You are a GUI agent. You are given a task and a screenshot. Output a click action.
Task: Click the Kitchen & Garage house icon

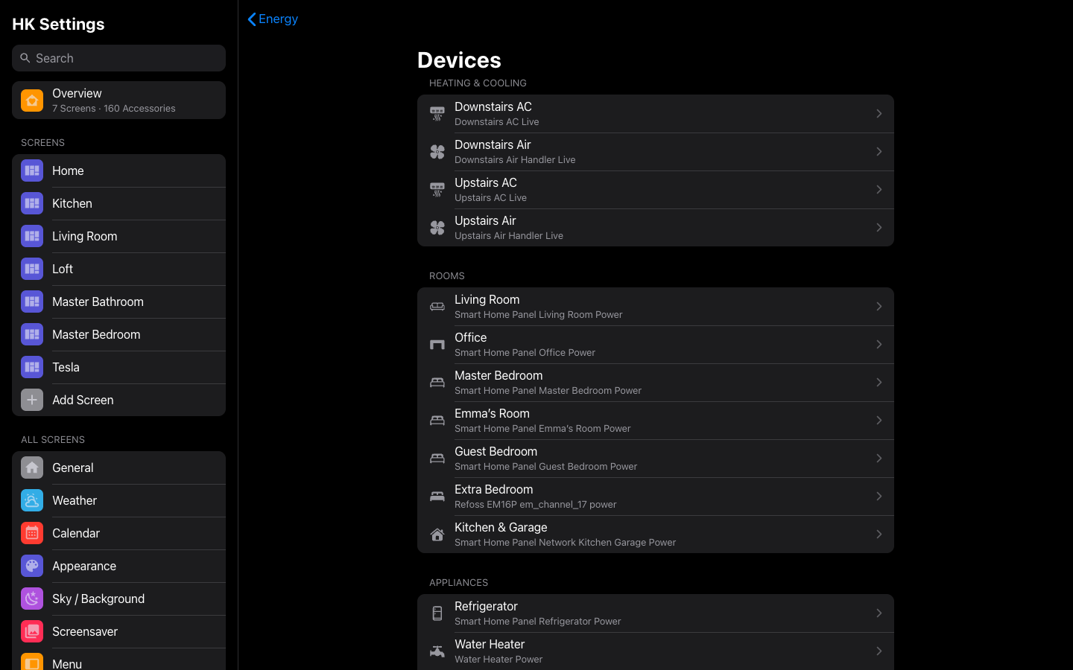tap(437, 535)
